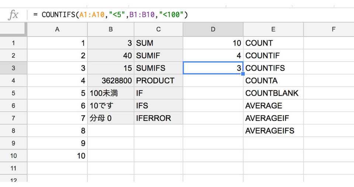The image size is (354, 187).
Task: Select cell containing COUNTA
Action: 273,81
